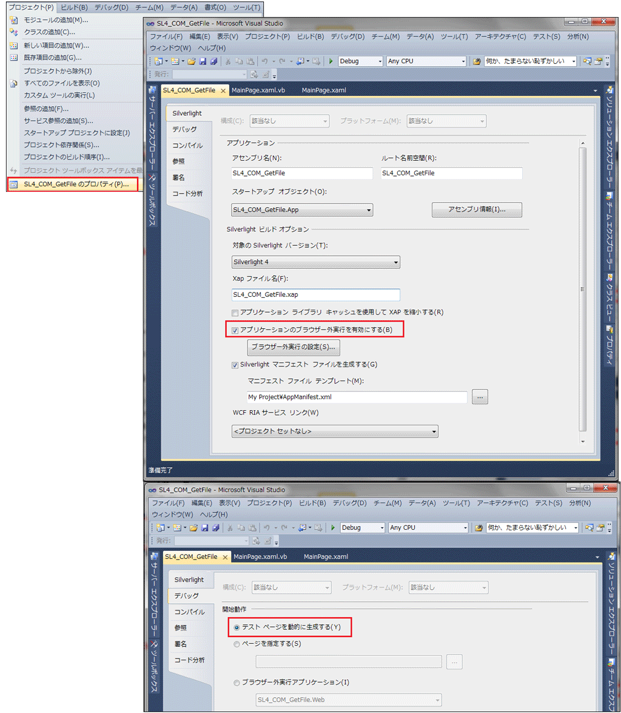Choose Show All Files (すべてのファイルを表示) menu entry
The image size is (621, 713).
(62, 83)
